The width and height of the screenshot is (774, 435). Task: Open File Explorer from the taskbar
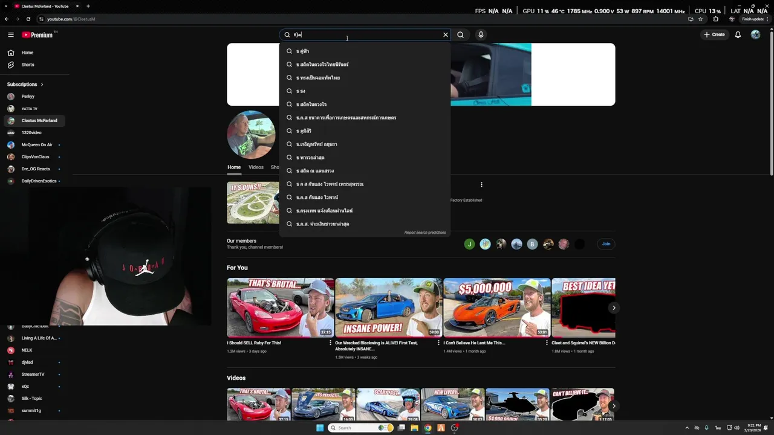[414, 428]
